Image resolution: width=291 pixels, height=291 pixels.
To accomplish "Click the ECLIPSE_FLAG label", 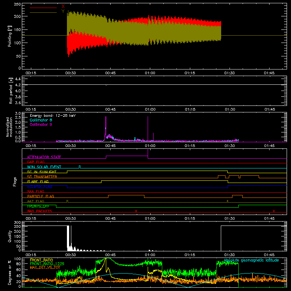I will click(x=40, y=187).
